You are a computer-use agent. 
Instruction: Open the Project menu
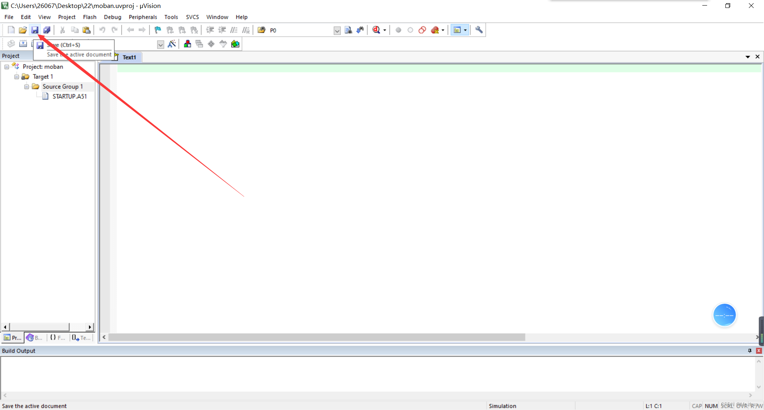click(x=67, y=17)
